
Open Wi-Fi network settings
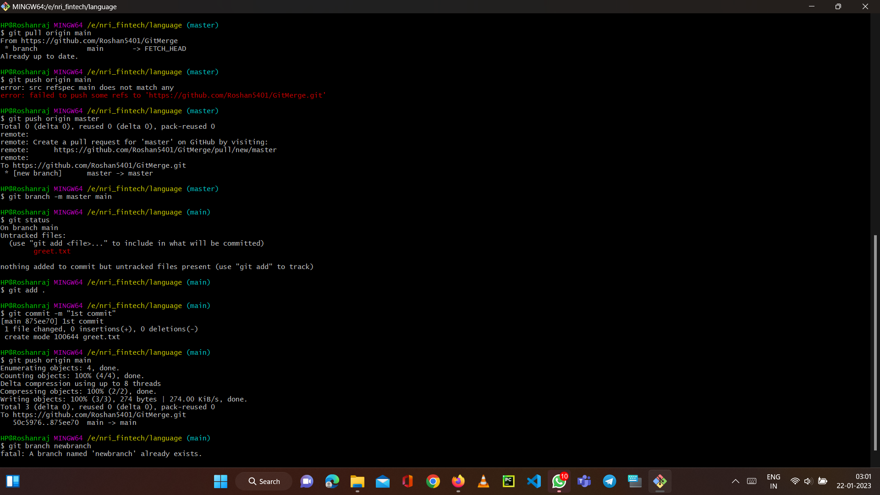click(x=795, y=481)
